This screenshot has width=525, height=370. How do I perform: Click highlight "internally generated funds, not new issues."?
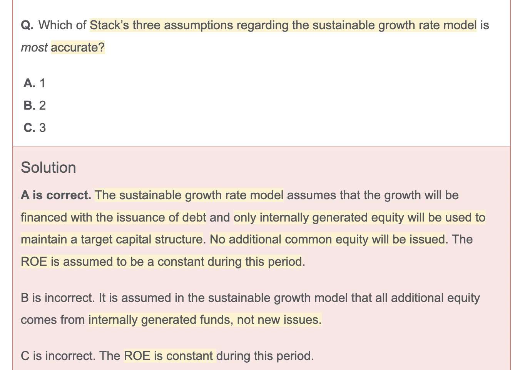pos(205,320)
